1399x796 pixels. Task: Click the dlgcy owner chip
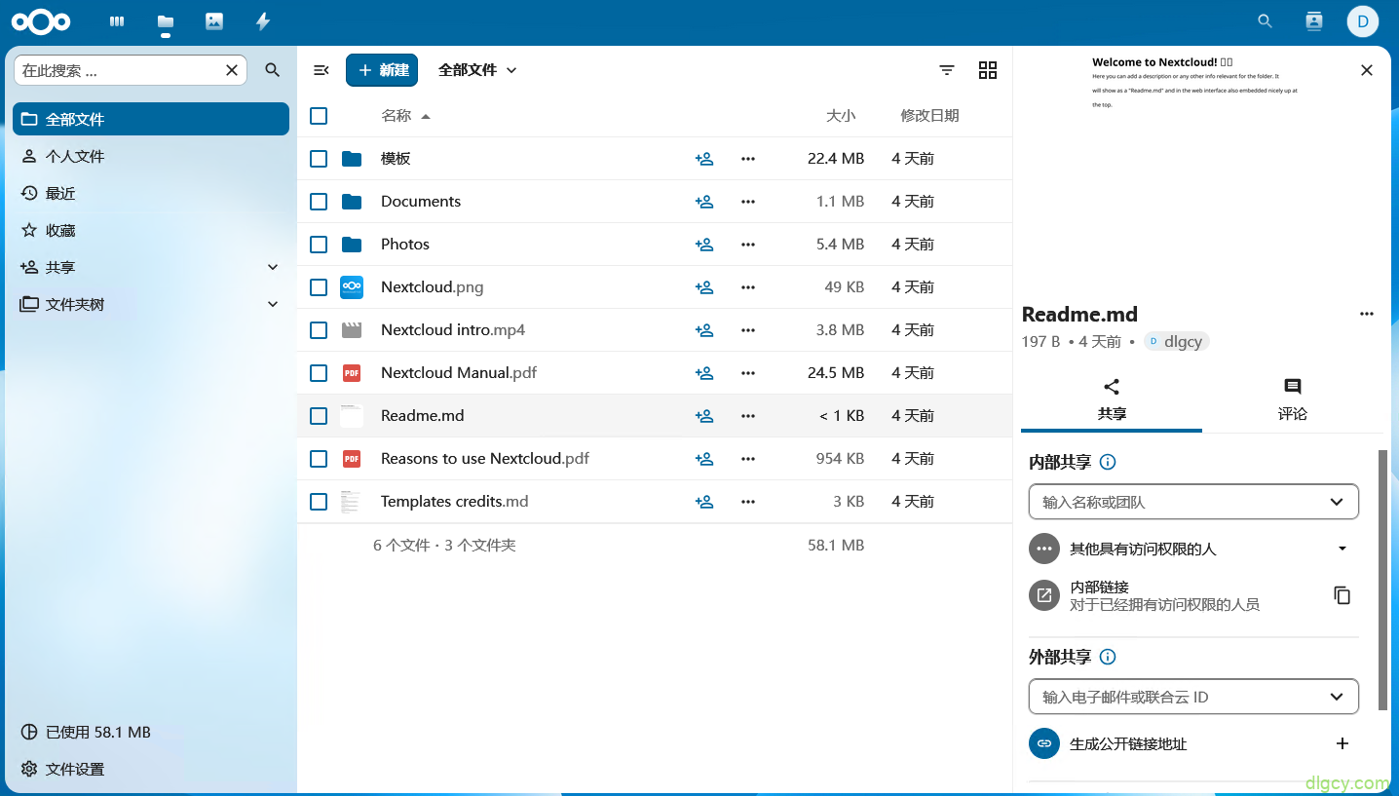click(1177, 342)
